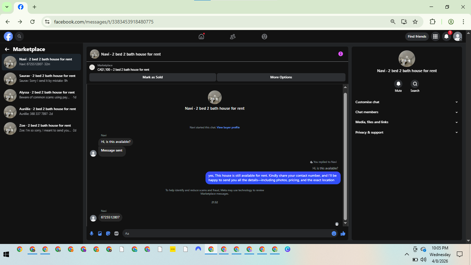
Task: Expand Media, files and links section
Action: click(x=407, y=122)
